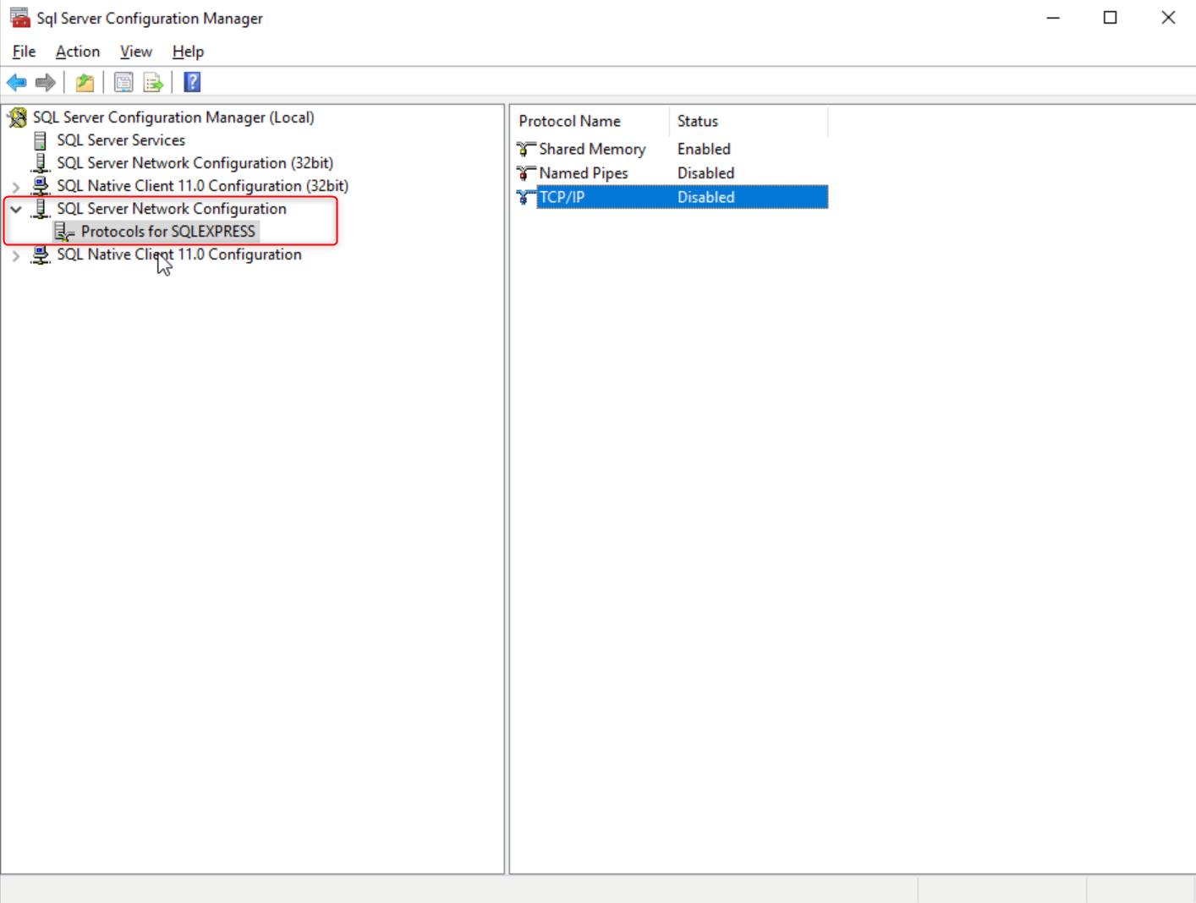Select Protocols for SQLEXPRESS

(168, 232)
